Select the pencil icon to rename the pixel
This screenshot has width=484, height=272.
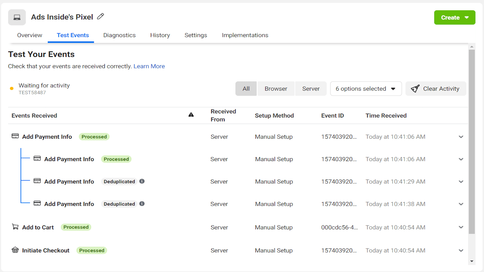(x=100, y=16)
